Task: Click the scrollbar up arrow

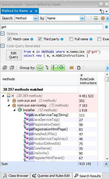Action: (107, 74)
